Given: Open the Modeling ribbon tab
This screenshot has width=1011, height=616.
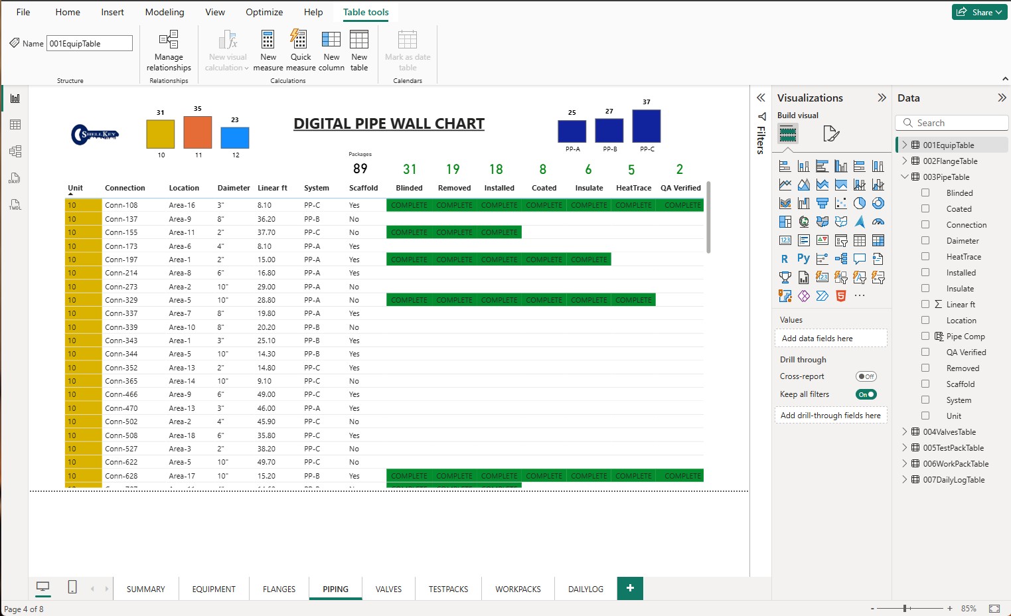Looking at the screenshot, I should pyautogui.click(x=164, y=11).
